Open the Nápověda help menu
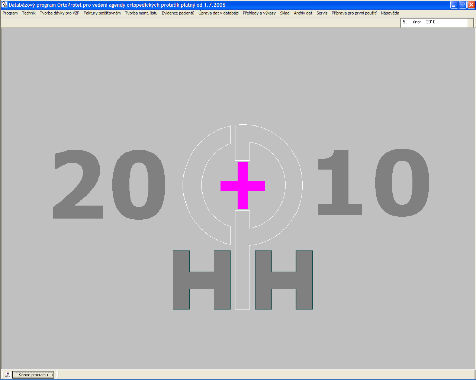This screenshot has height=380, width=476. [390, 13]
